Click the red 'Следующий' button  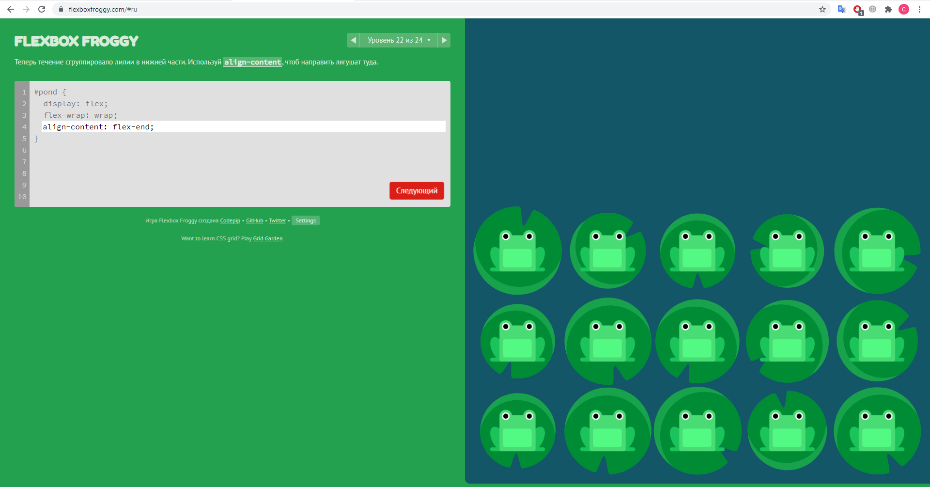(x=417, y=190)
